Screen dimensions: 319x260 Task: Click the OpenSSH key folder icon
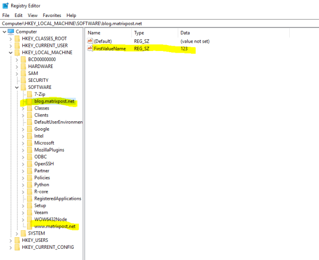(30, 164)
